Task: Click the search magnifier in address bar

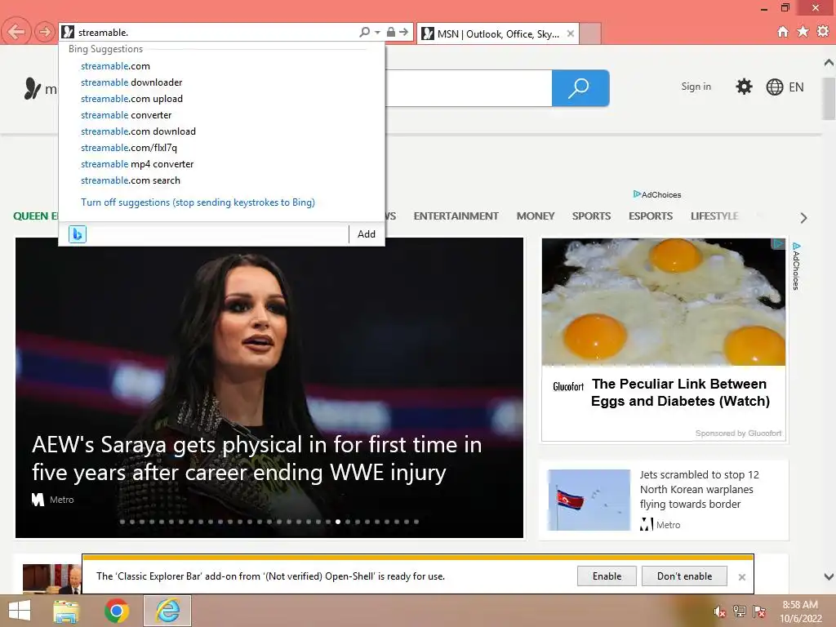Action: click(x=365, y=32)
